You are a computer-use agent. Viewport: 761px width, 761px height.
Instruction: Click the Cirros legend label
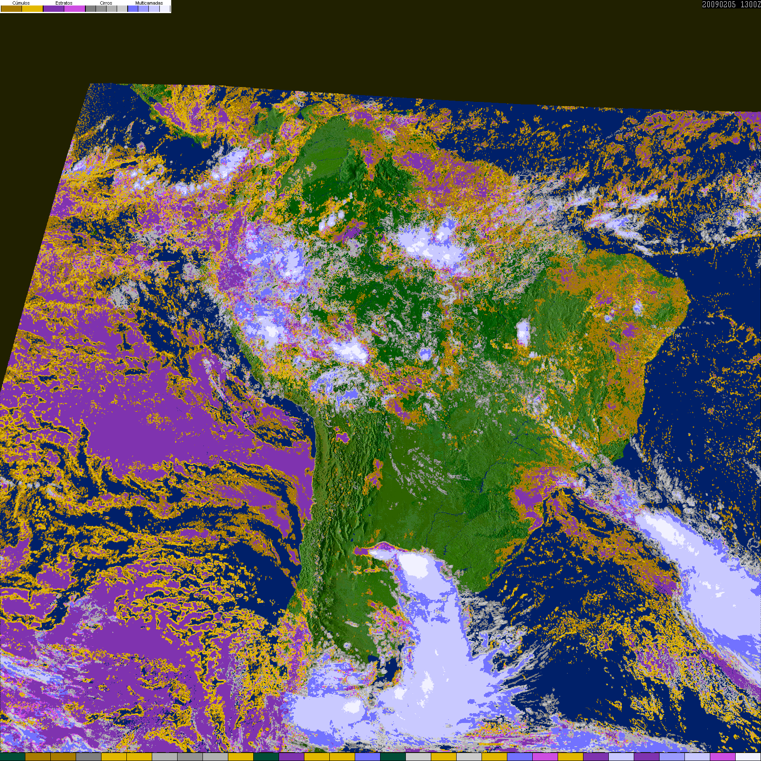coord(106,3)
